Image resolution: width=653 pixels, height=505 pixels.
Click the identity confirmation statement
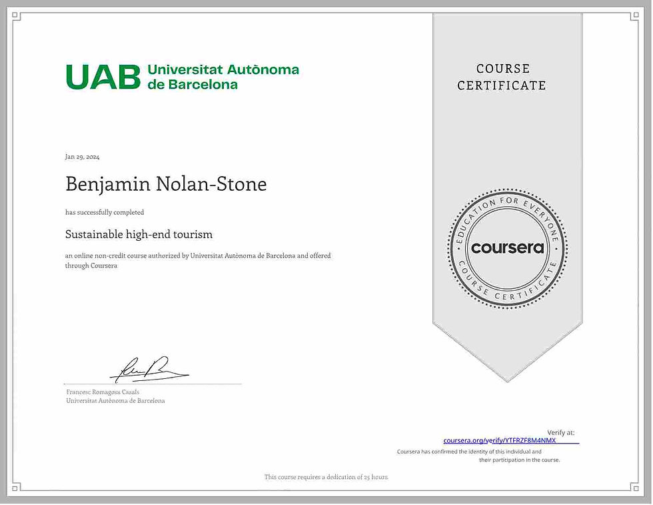pos(478,456)
